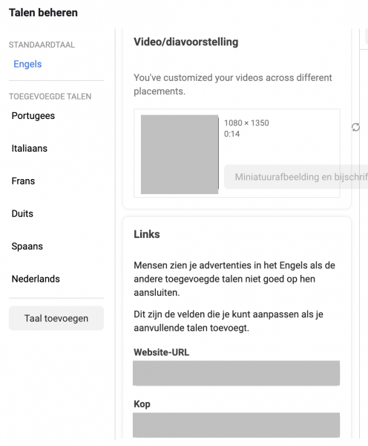Click the 1080 × 1350 video dimensions text
368x446 pixels.
(x=246, y=123)
